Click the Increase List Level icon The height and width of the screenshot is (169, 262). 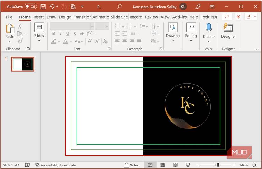click(124, 34)
